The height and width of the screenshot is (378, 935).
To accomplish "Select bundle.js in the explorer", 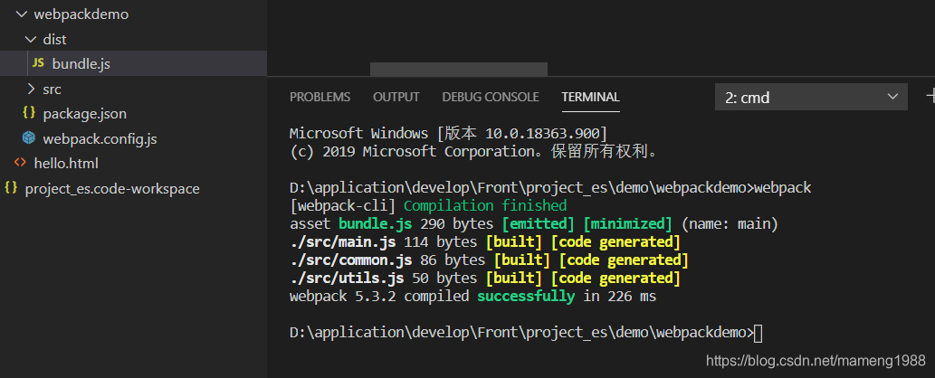I will pos(134,63).
